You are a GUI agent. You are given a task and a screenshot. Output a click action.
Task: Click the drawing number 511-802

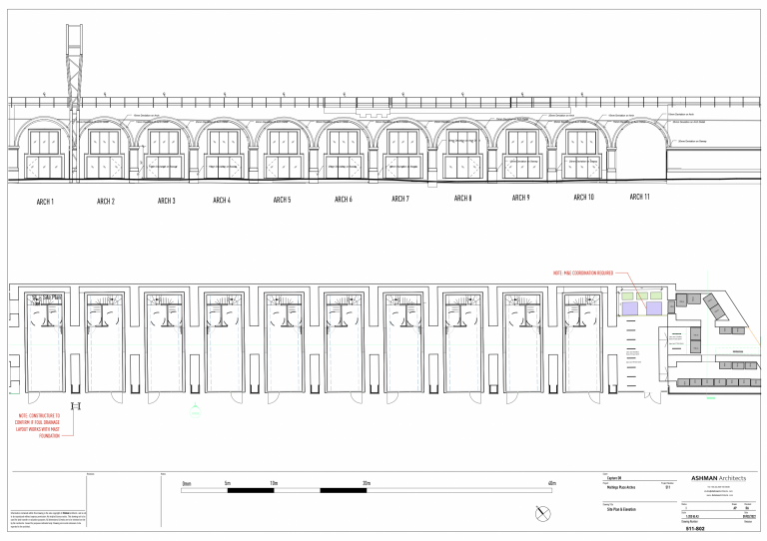(x=696, y=529)
